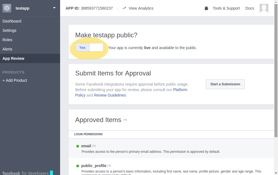Open the Dashboard sidebar item
The width and height of the screenshot is (278, 175).
[x=12, y=21]
